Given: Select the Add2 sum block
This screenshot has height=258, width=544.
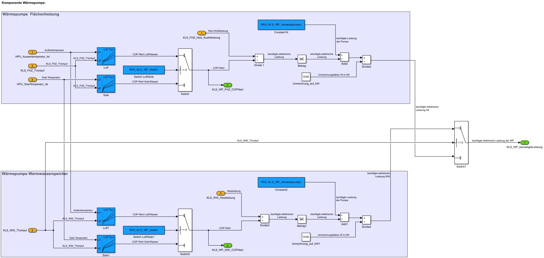Looking at the screenshot, I should tap(344, 57).
